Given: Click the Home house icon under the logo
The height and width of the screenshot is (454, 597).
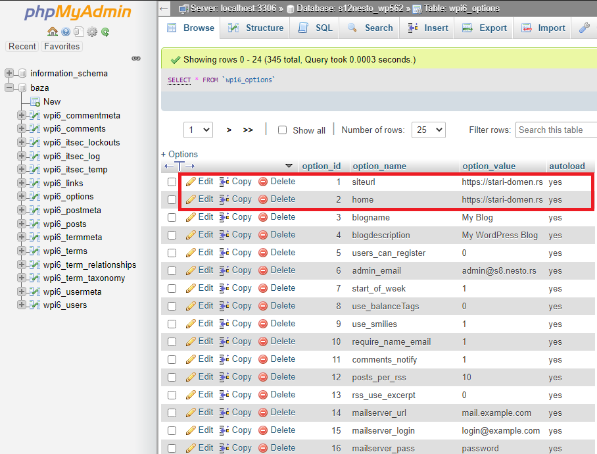Looking at the screenshot, I should pos(53,32).
